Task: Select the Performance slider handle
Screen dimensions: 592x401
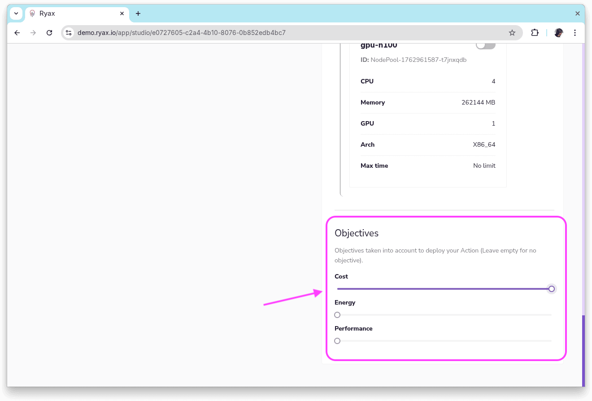Action: [x=337, y=341]
